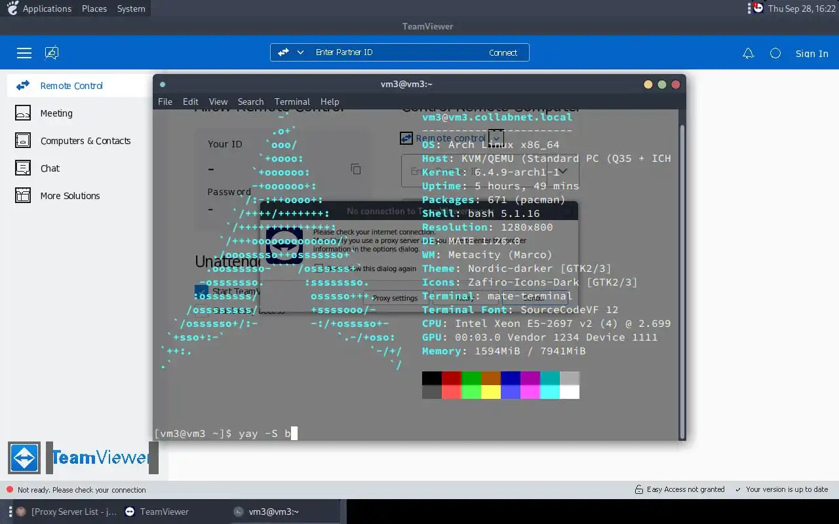This screenshot has width=839, height=524.
Task: Click 'Your version is up to date' status
Action: tap(781, 489)
